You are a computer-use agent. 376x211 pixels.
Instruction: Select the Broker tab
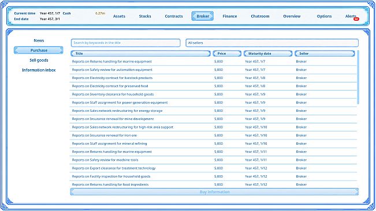(x=203, y=16)
